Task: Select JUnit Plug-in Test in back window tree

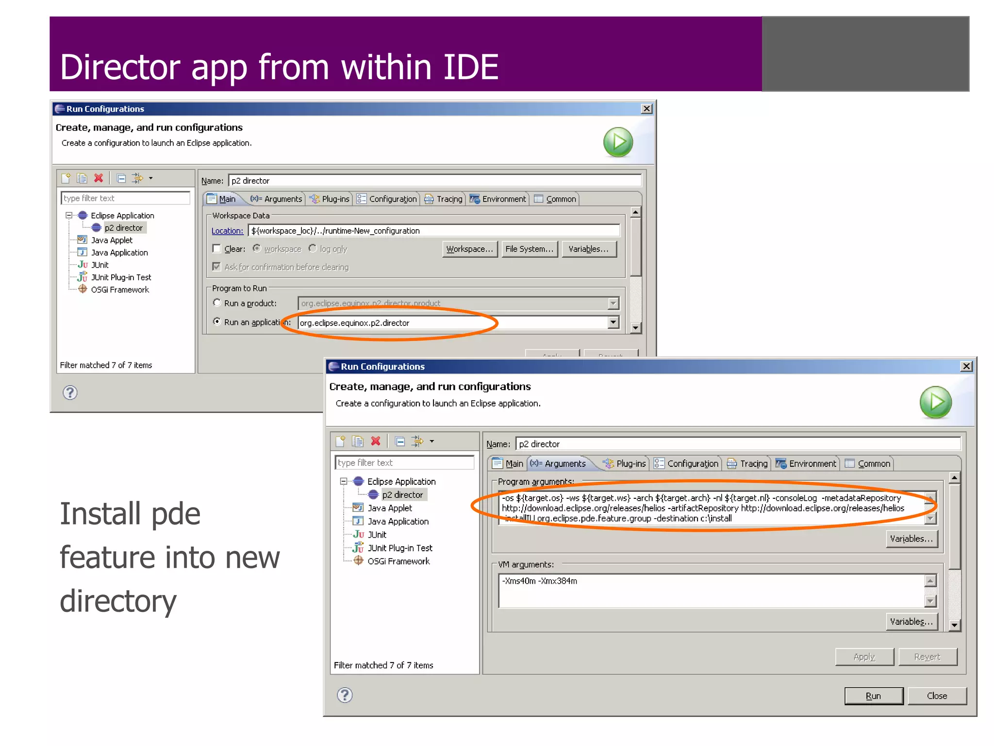Action: (x=121, y=277)
